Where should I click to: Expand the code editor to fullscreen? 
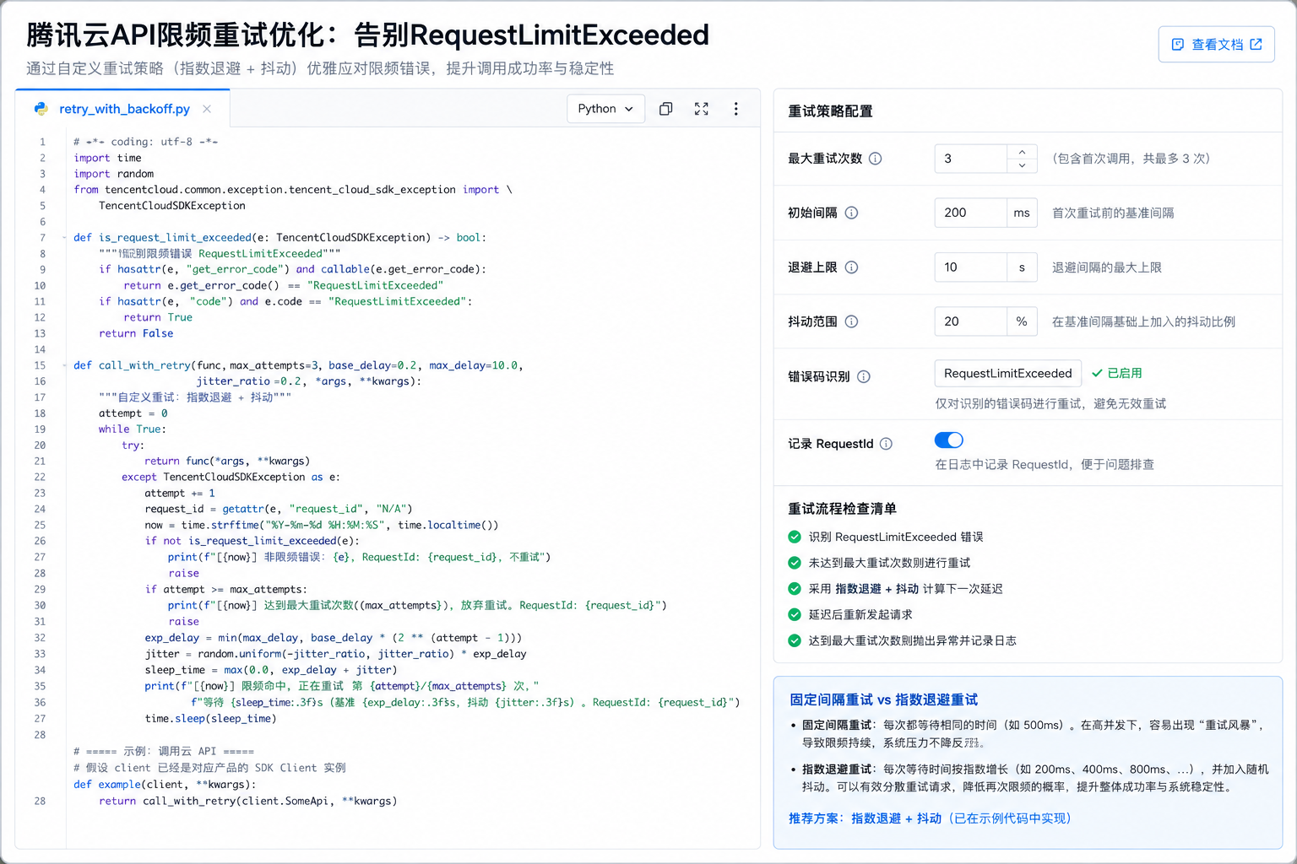tap(701, 109)
